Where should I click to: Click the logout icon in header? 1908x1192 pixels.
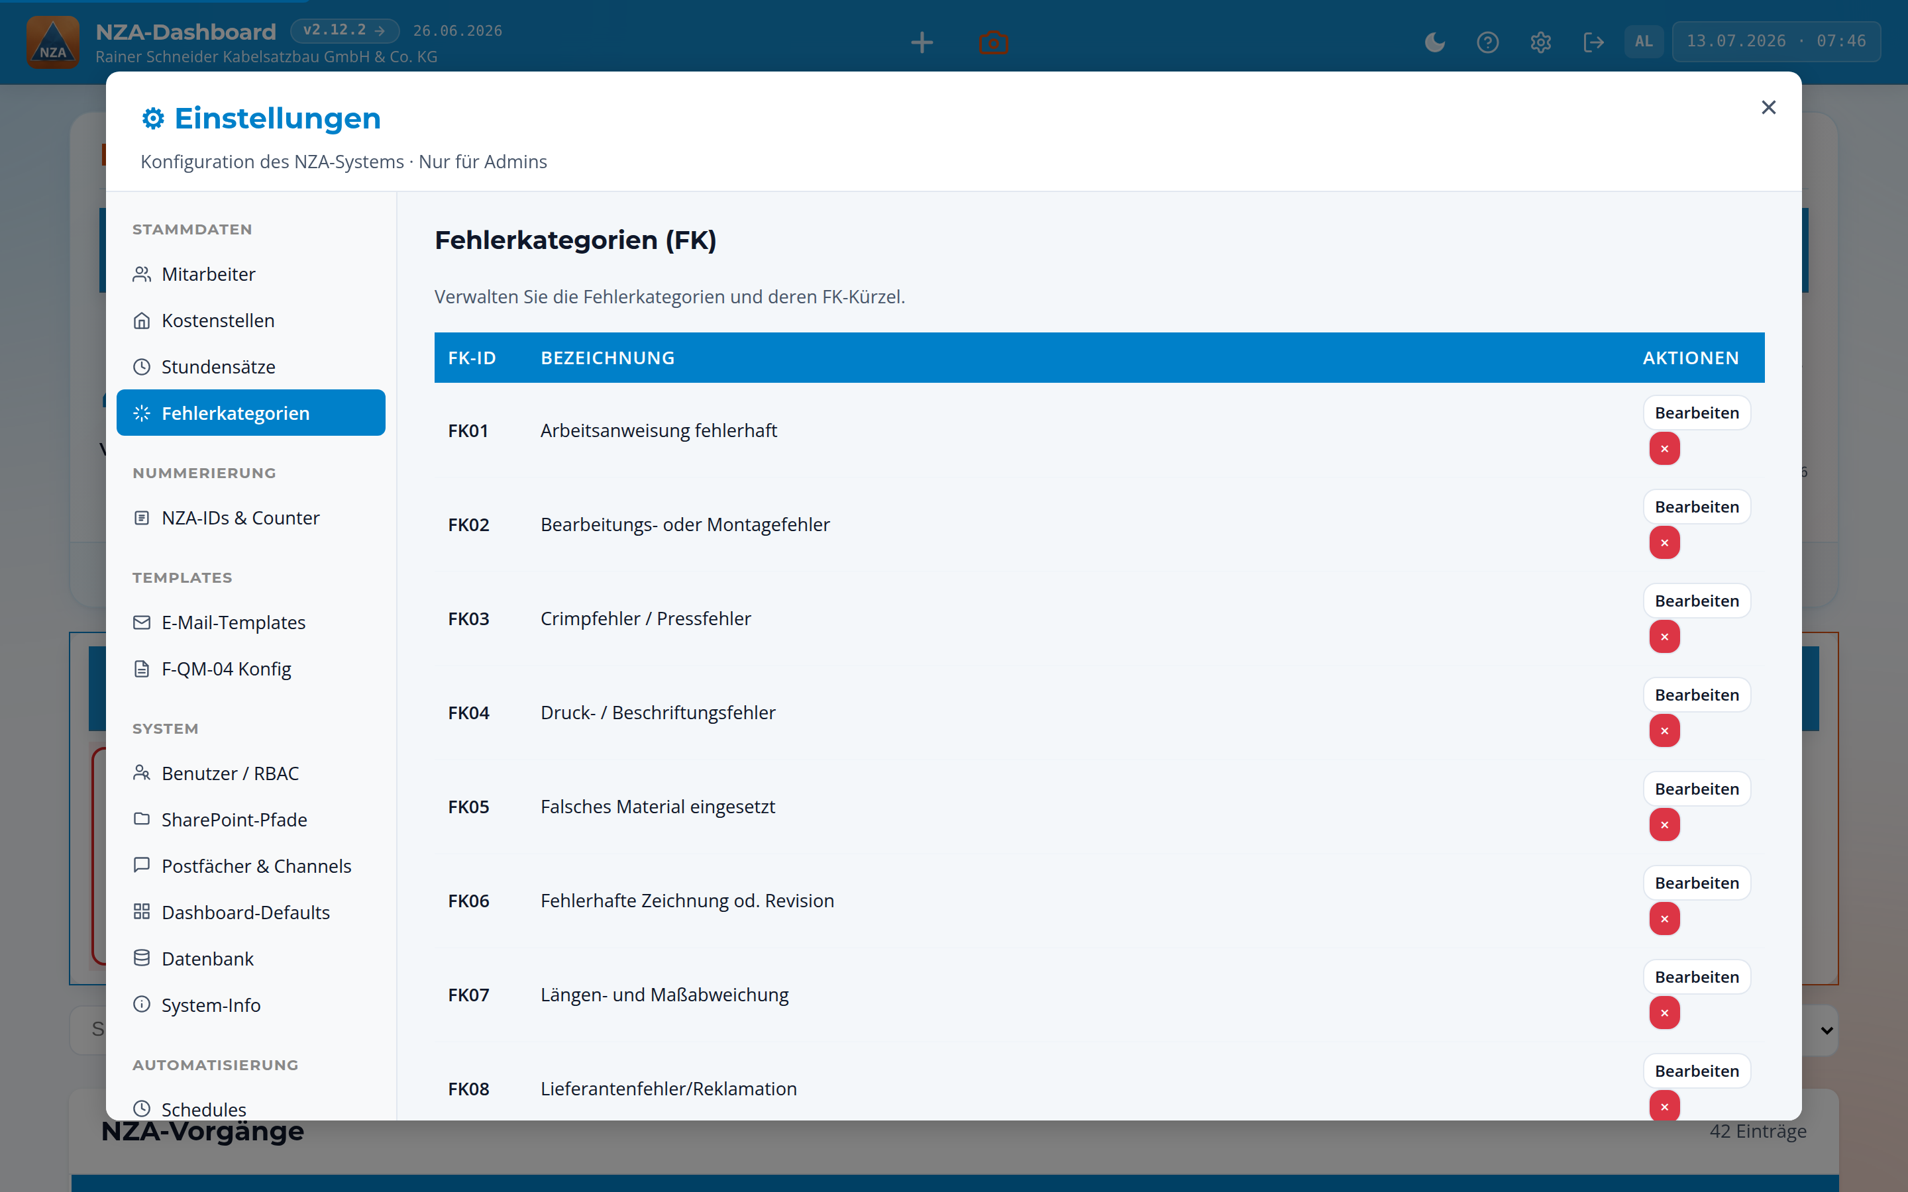click(1593, 42)
